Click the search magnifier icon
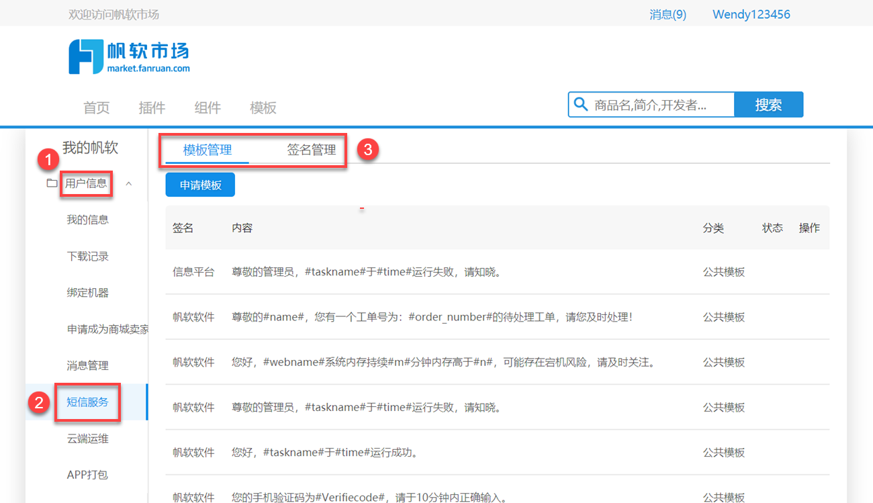The width and height of the screenshot is (873, 503). coord(580,104)
